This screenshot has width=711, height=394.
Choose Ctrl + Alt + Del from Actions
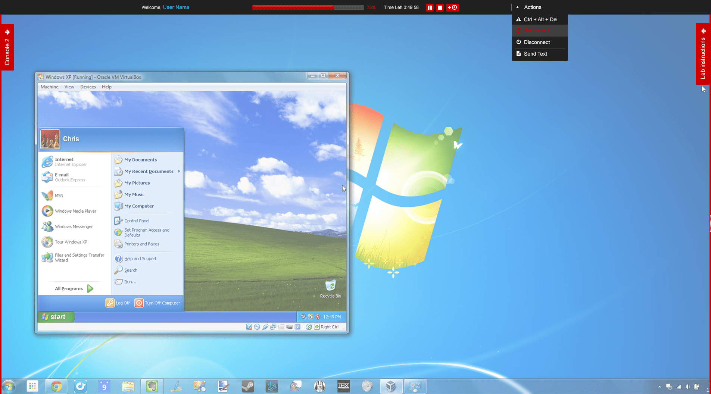540,19
